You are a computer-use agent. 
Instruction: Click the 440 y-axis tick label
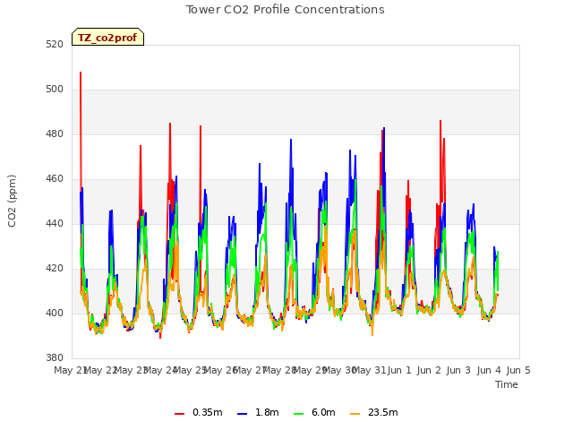pyautogui.click(x=55, y=223)
